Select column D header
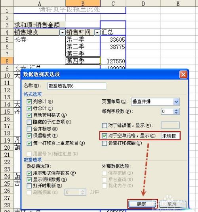198x212 pixels. [x=143, y=4]
